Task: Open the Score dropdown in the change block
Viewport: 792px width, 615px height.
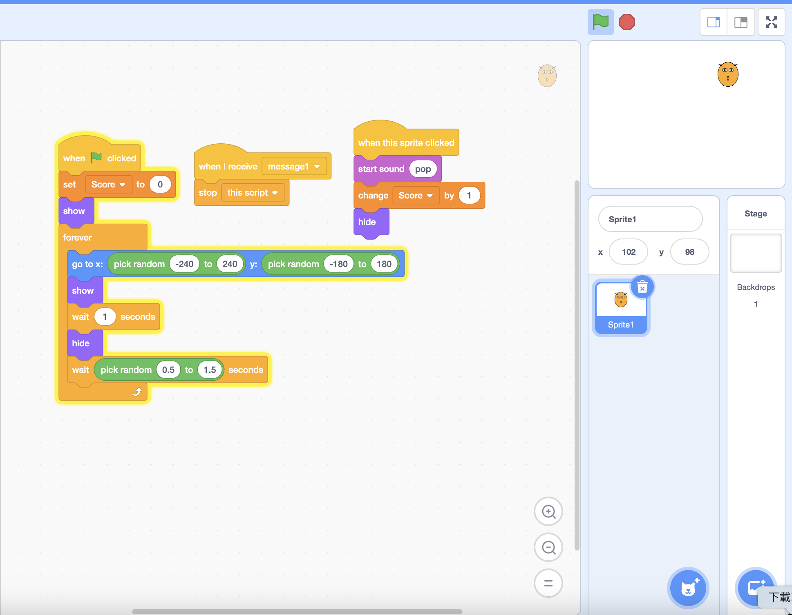Action: point(416,195)
